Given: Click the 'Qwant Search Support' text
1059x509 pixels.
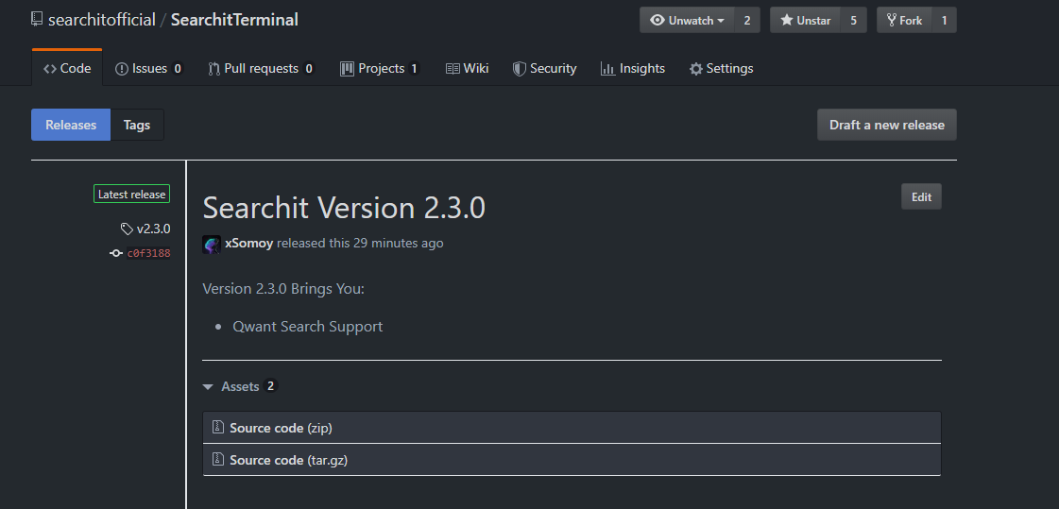Looking at the screenshot, I should 308,327.
